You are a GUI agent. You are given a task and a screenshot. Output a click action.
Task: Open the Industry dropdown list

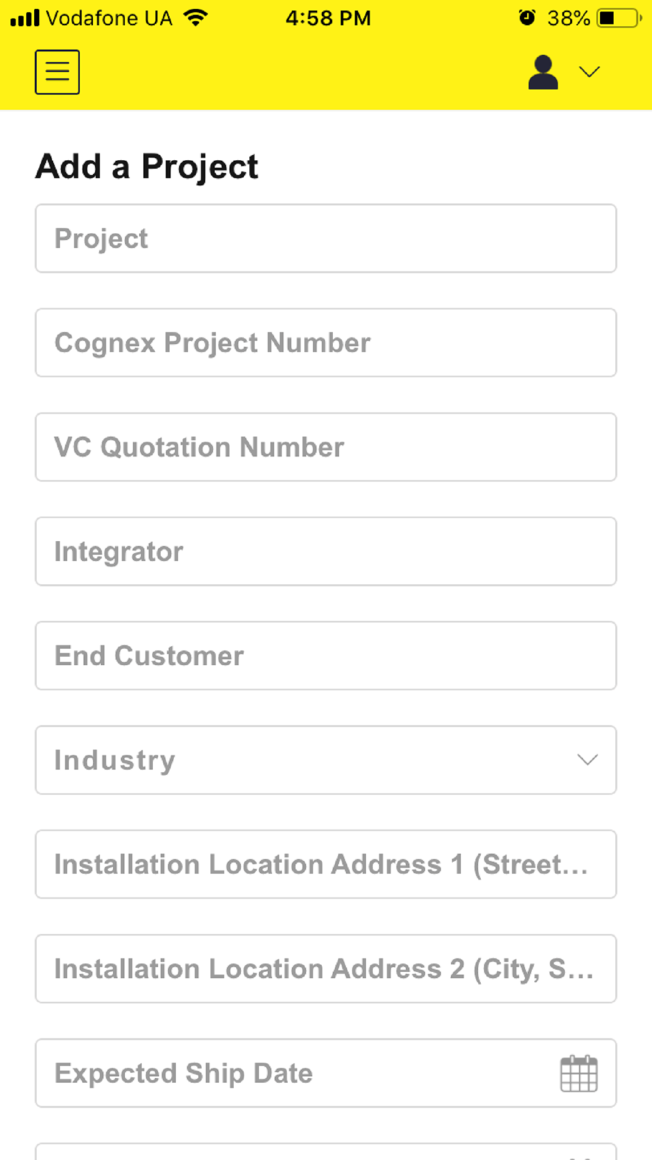[x=326, y=760]
